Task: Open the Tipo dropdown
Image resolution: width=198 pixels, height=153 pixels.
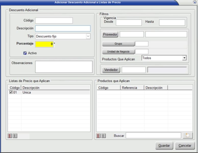Action: coord(88,36)
